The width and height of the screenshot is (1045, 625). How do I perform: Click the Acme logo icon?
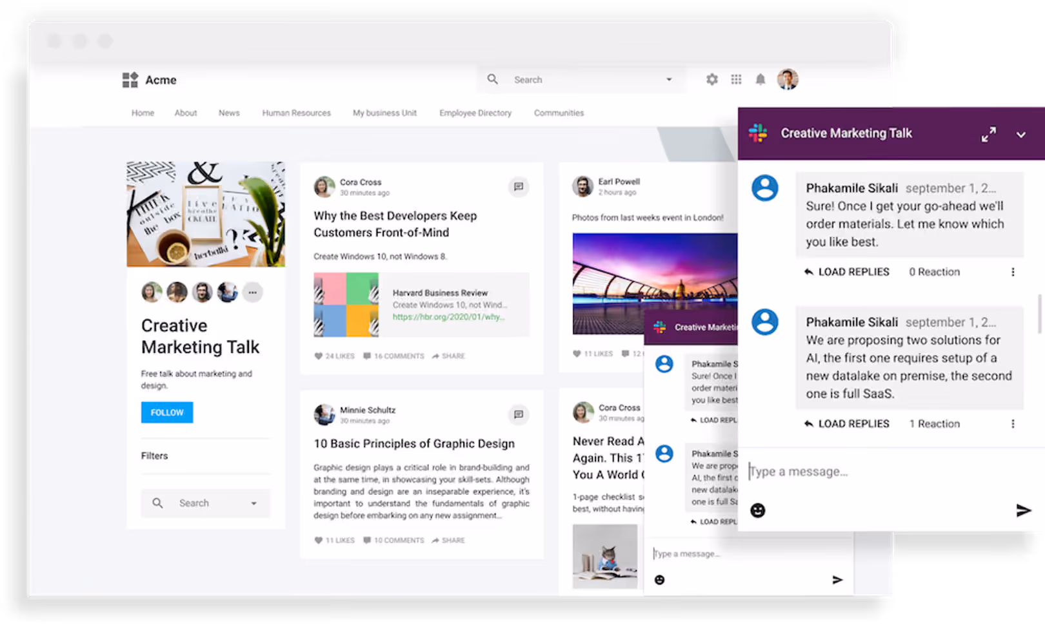point(130,80)
